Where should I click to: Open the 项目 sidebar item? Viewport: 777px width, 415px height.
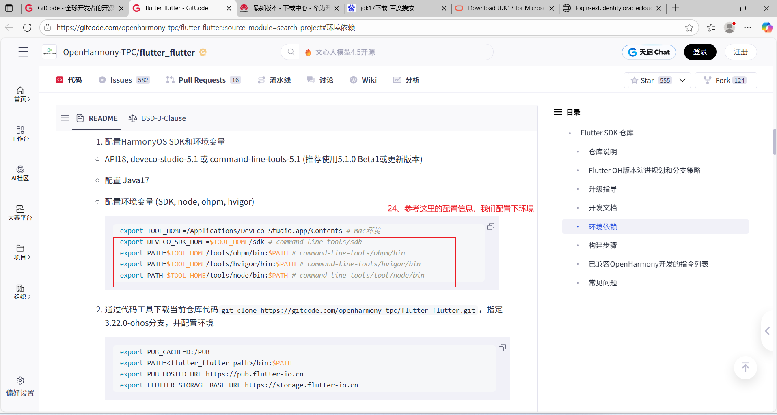pos(20,252)
